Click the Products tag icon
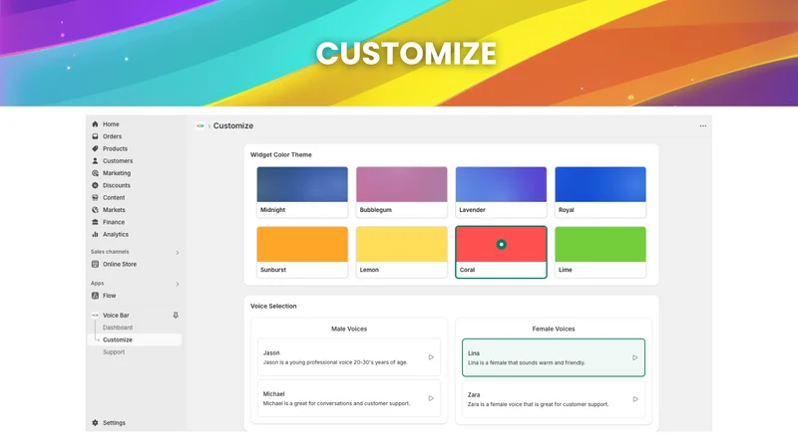The height and width of the screenshot is (448, 798). pyautogui.click(x=95, y=148)
